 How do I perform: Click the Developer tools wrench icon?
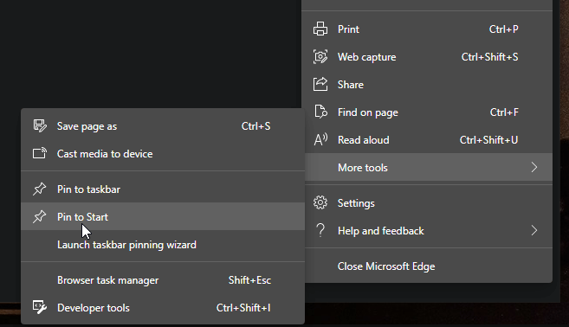pos(40,307)
